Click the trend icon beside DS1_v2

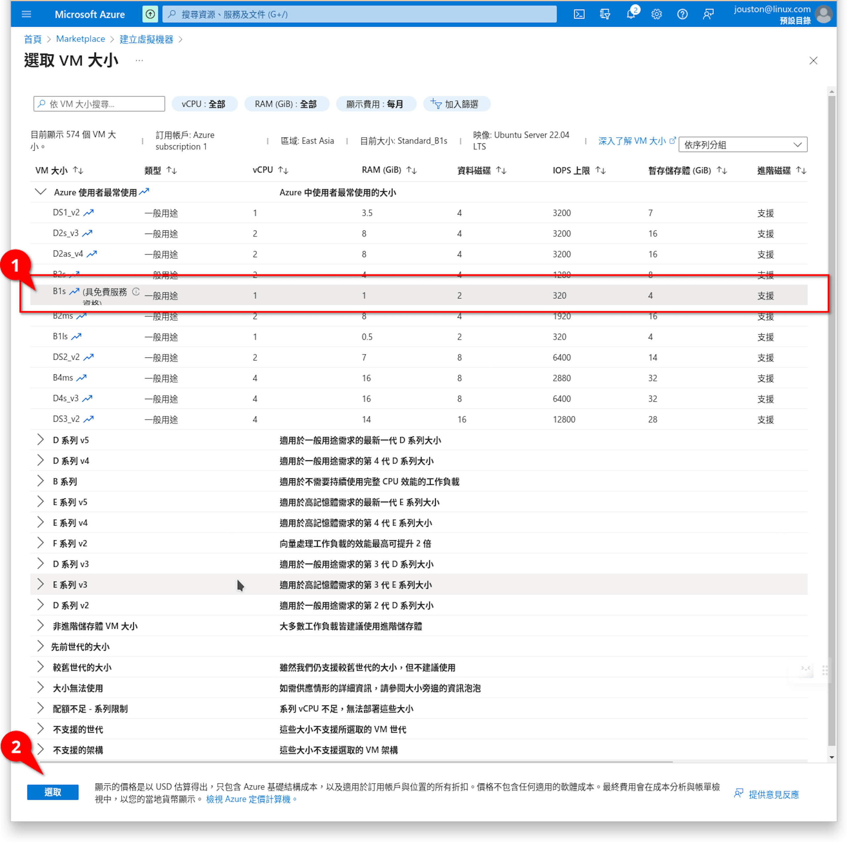click(89, 213)
